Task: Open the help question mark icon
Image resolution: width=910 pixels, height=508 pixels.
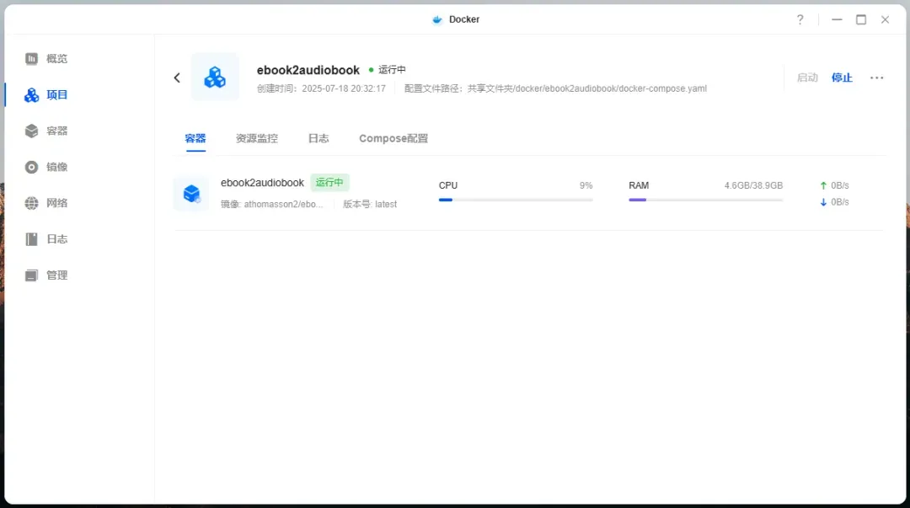Action: click(800, 19)
